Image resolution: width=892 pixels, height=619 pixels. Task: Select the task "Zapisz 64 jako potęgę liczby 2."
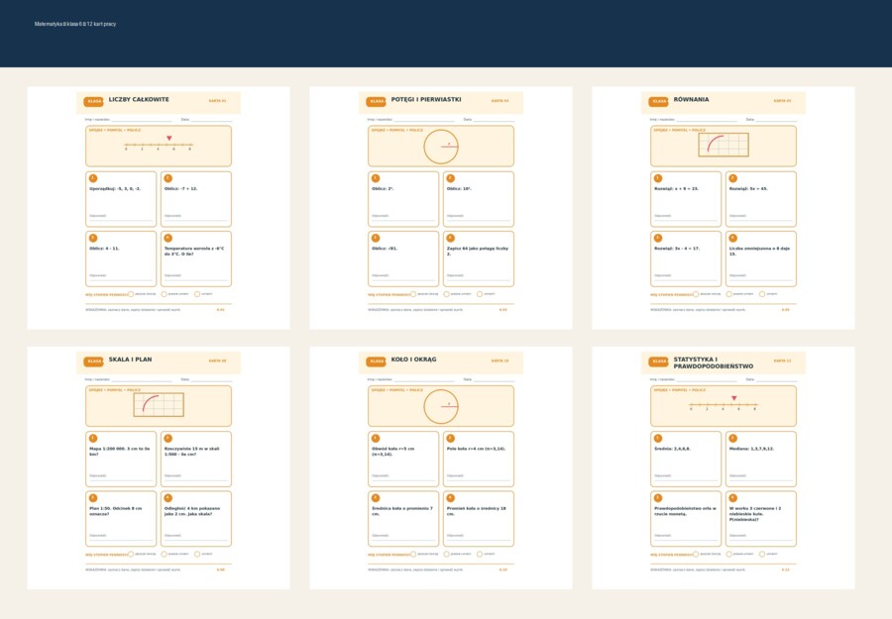point(479,258)
